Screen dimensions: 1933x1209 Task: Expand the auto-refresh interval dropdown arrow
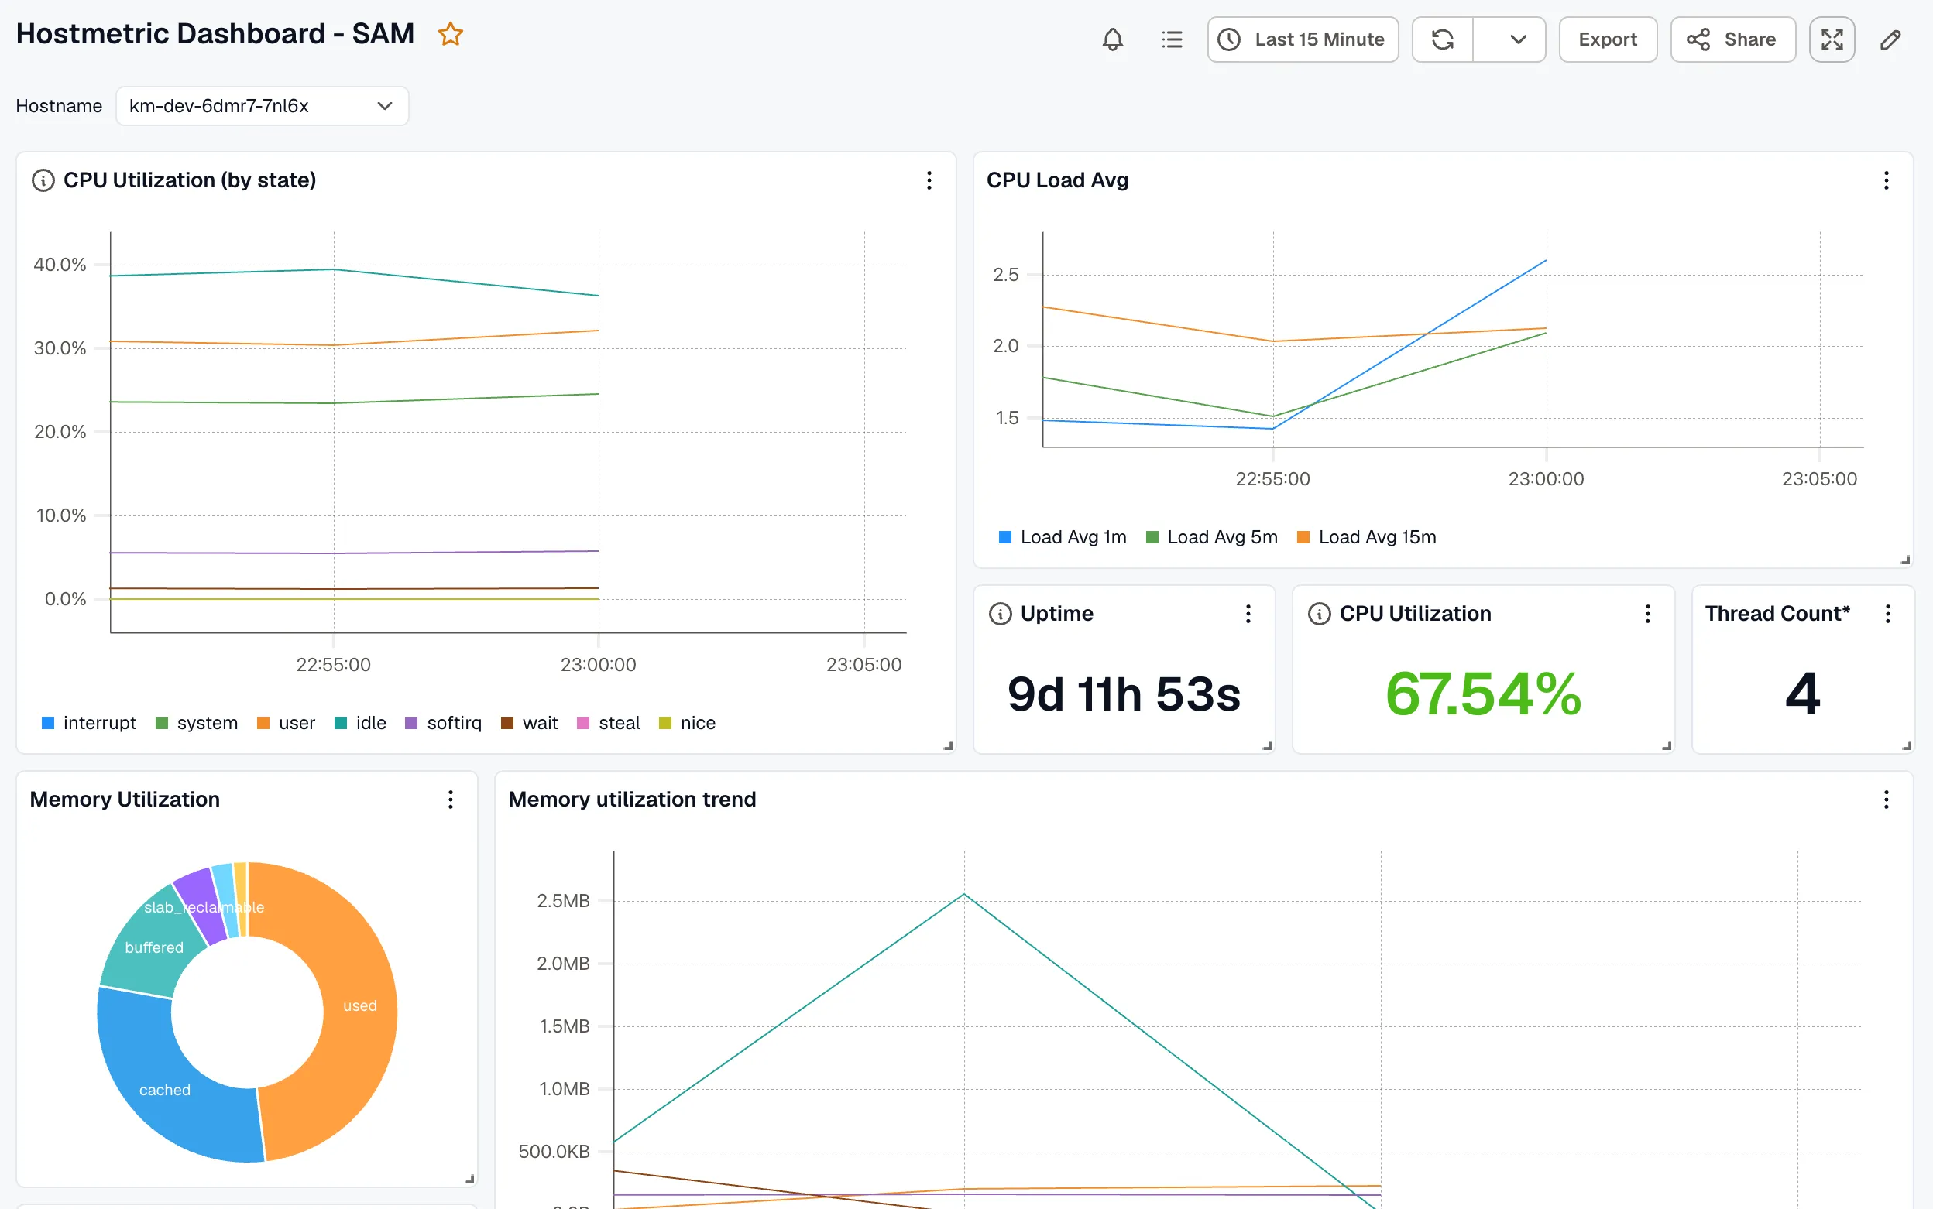pyautogui.click(x=1509, y=39)
